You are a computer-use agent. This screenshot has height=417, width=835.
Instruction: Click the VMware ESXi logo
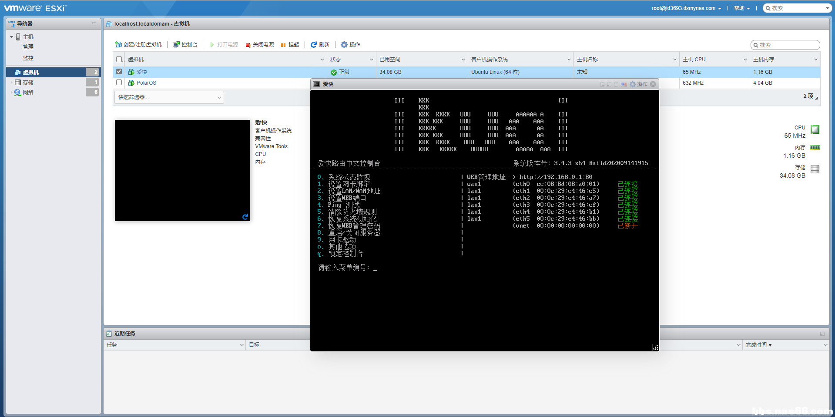pyautogui.click(x=36, y=8)
